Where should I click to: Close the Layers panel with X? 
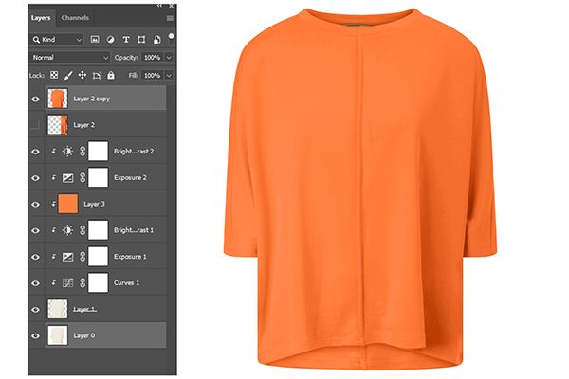coord(172,6)
